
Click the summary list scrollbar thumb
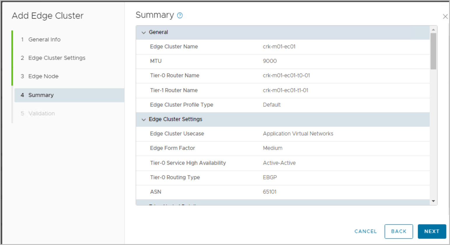(433, 51)
